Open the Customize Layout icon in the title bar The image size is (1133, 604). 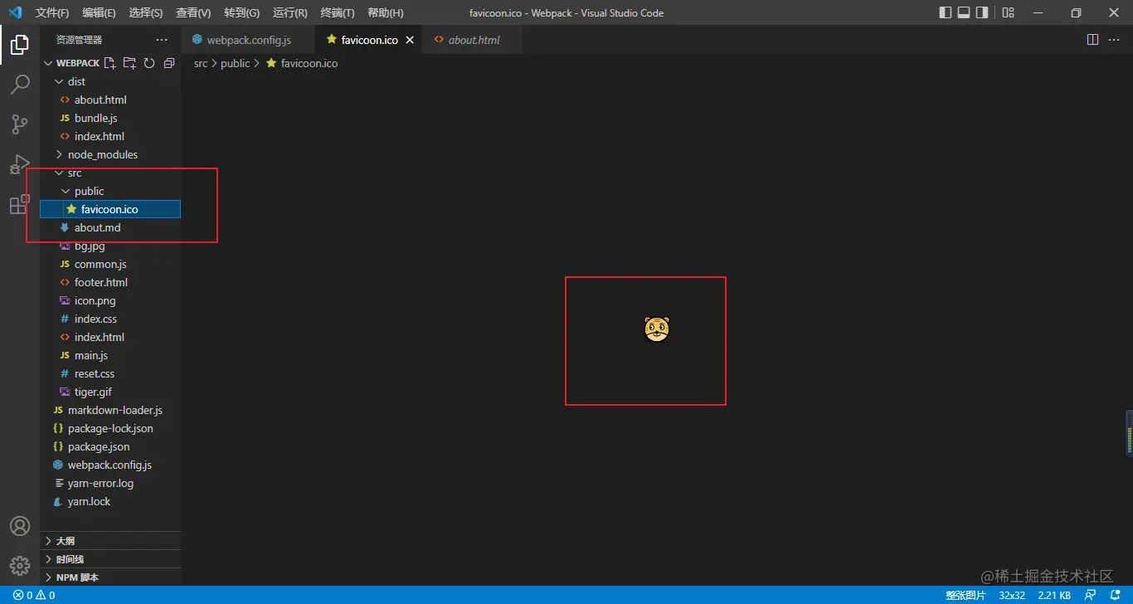pos(1008,12)
